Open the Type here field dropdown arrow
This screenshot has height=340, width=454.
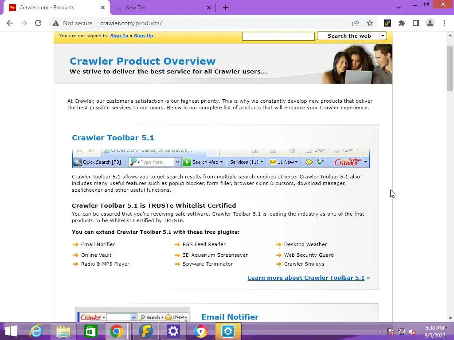point(177,162)
